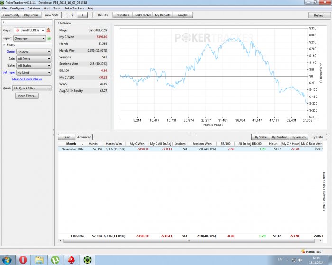
Task: Click the PokerTracker chip icon in the taskbar
Action: (87, 259)
